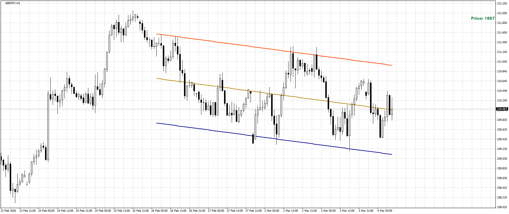509x214 pixels.
Task: Click the 211.045 price axis label
Action: tap(502, 62)
